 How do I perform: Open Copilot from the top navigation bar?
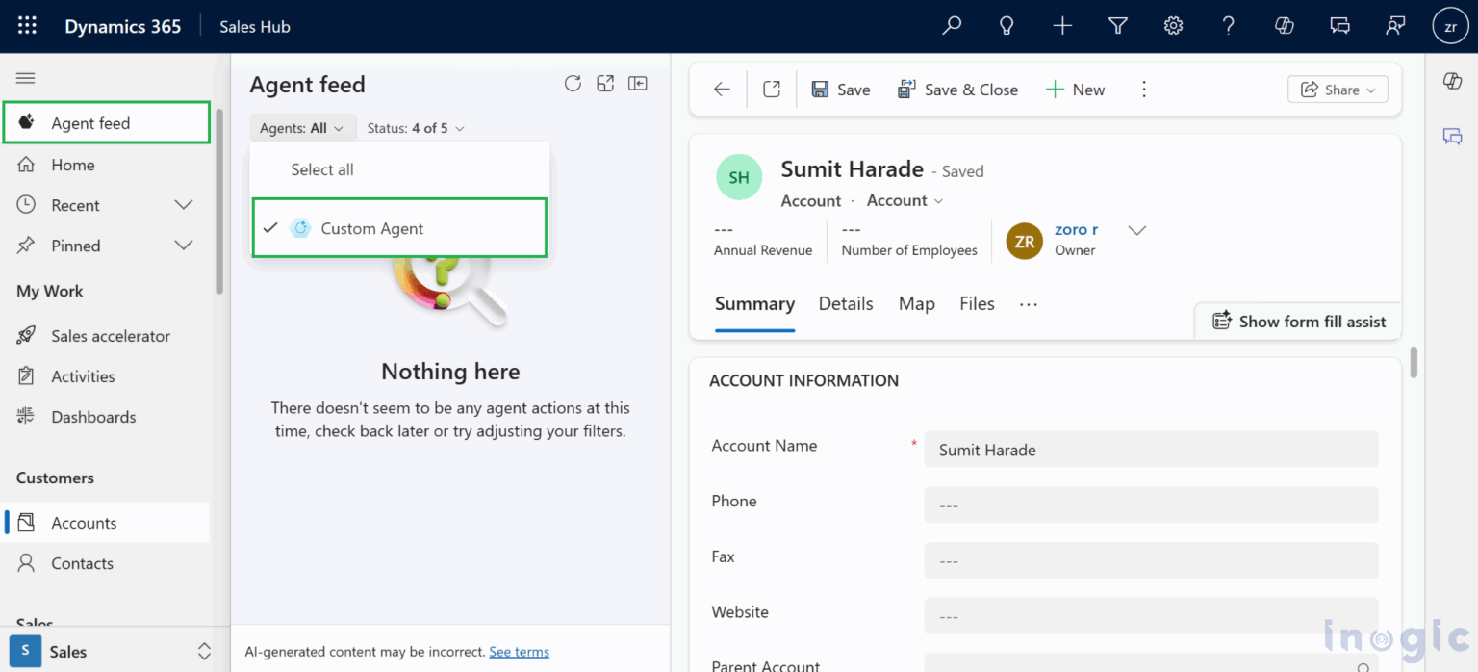1284,26
